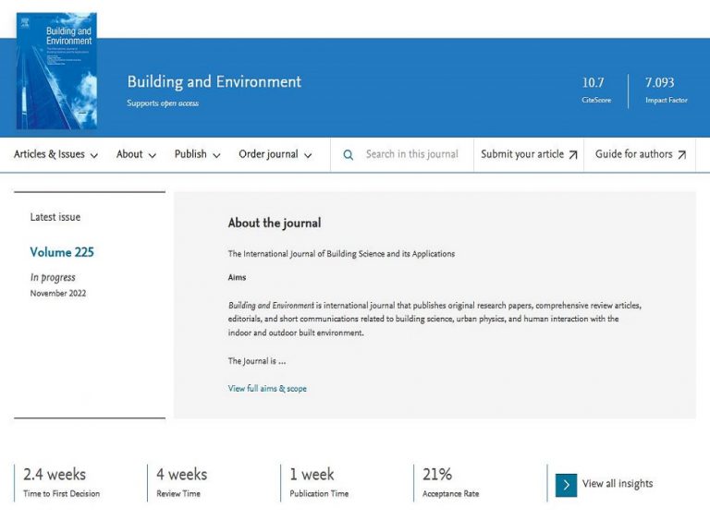Screen dimensions: 710x532
Task: Click the 10.7 CiteScore value
Action: [594, 82]
